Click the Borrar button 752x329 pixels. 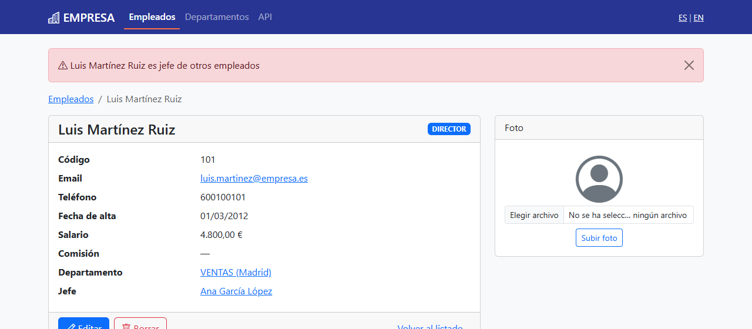tap(140, 324)
